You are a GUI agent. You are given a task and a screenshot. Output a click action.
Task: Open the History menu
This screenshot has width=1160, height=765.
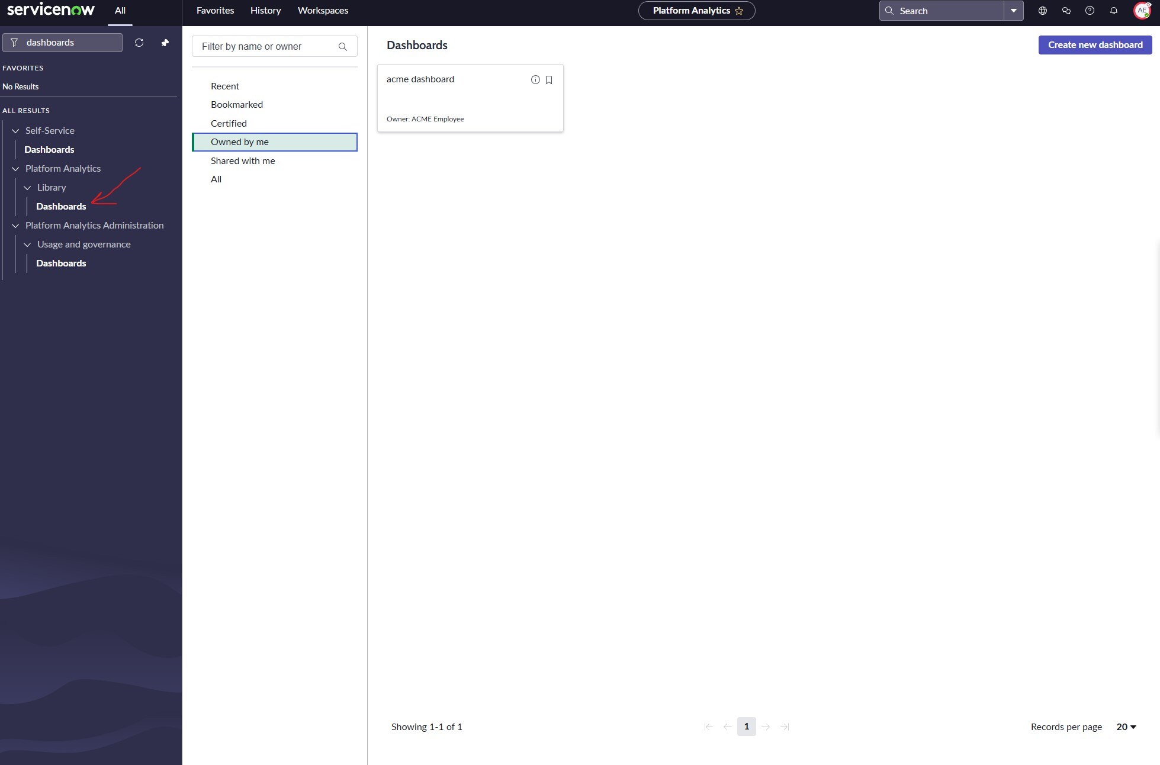265,10
